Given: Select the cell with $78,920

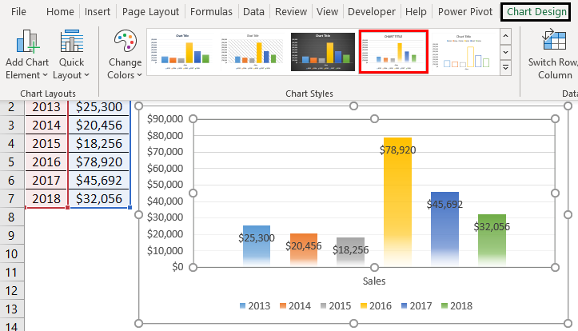Looking at the screenshot, I should [99, 162].
